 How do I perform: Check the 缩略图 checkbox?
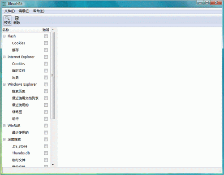[46, 112]
